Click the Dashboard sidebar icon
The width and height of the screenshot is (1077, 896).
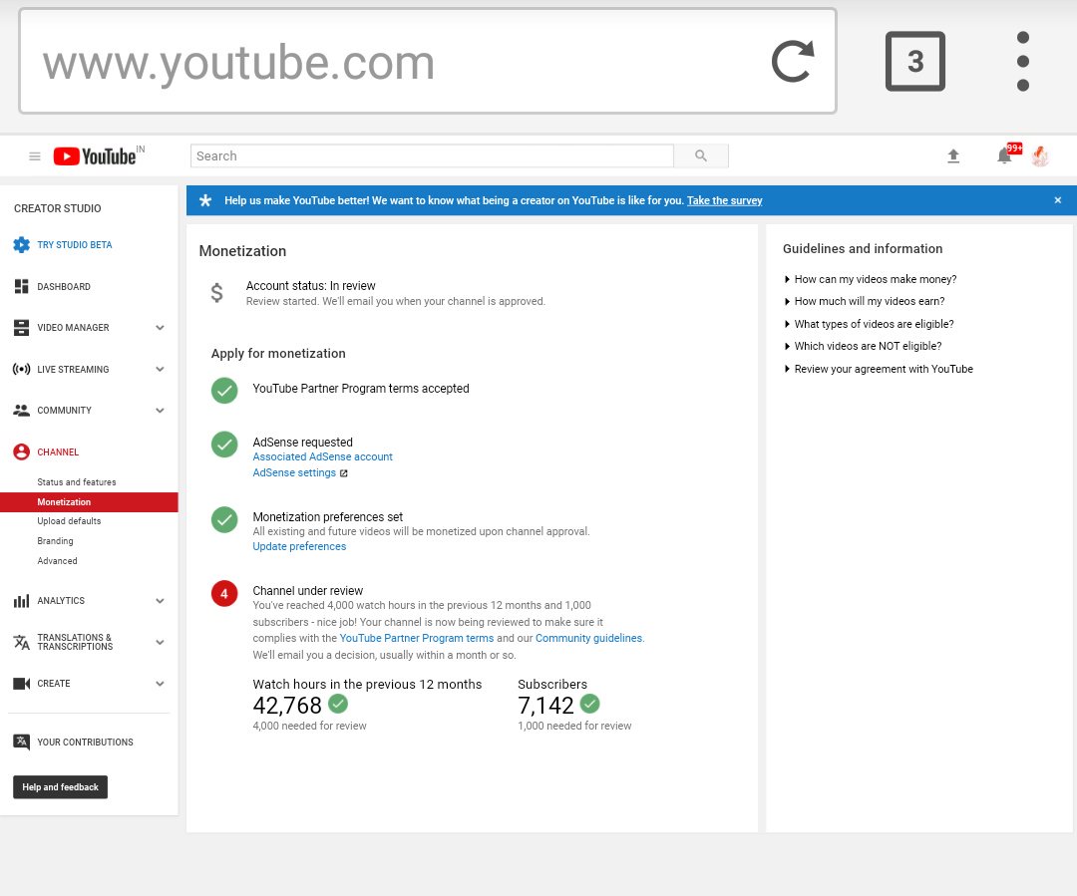tap(21, 286)
